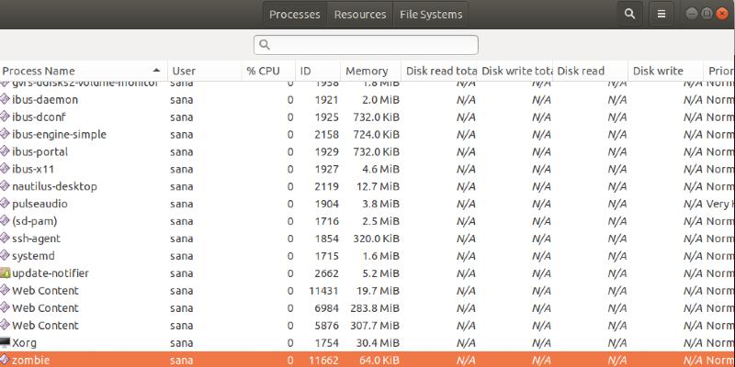Click the update-notifier process icon
The image size is (735, 367).
6,273
